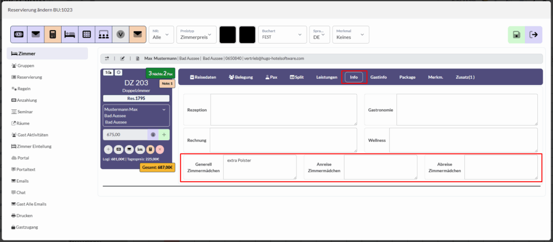Click the exit arrow icon beside save

point(534,34)
